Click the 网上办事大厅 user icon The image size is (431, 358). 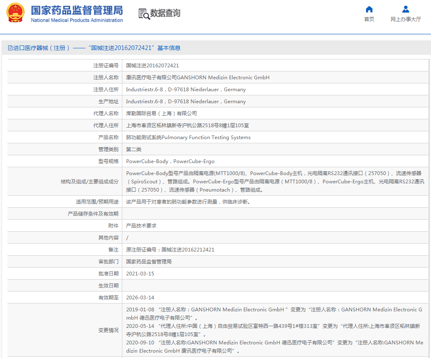[x=406, y=9]
